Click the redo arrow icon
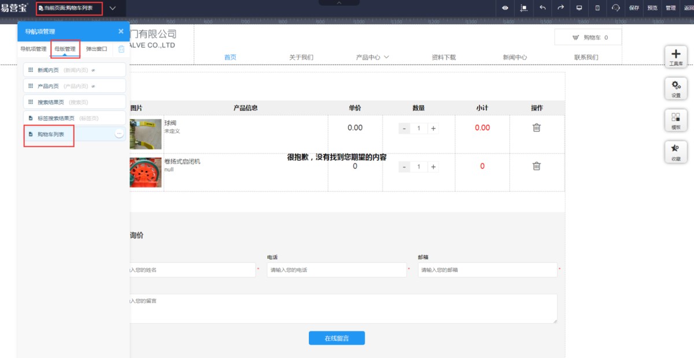This screenshot has height=358, width=694. 560,8
